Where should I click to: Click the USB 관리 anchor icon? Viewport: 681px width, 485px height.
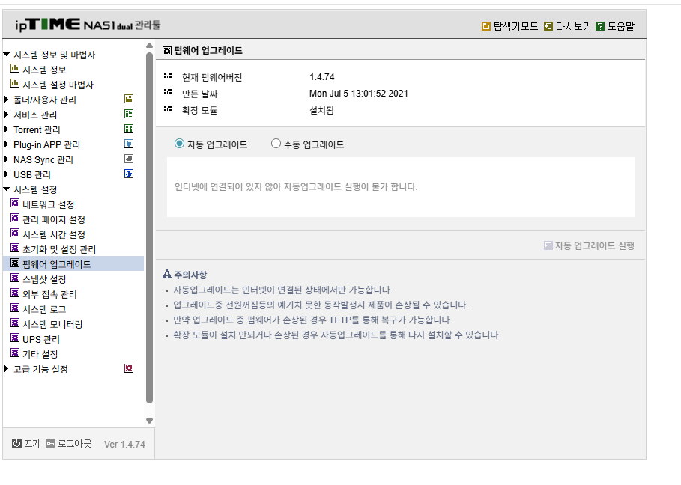[129, 174]
